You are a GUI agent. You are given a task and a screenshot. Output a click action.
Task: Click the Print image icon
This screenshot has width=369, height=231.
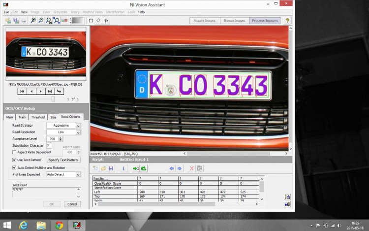(24, 21)
